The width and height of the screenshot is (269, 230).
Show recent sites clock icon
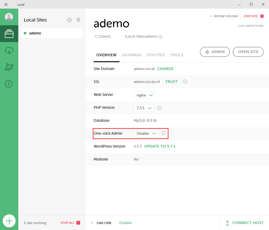pyautogui.click(x=69, y=20)
